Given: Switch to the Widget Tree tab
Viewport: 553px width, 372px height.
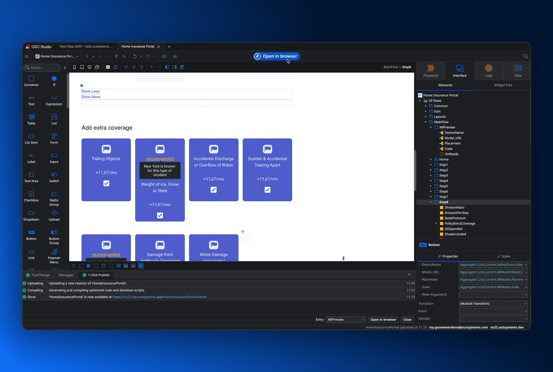Looking at the screenshot, I should 503,85.
